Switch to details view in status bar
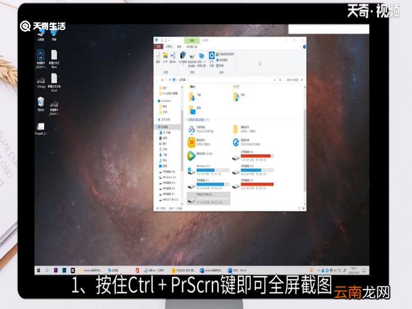This screenshot has width=412, height=309. click(x=300, y=208)
